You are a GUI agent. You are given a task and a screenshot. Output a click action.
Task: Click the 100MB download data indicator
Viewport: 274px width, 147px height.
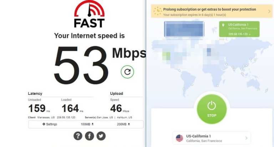[x=87, y=124]
